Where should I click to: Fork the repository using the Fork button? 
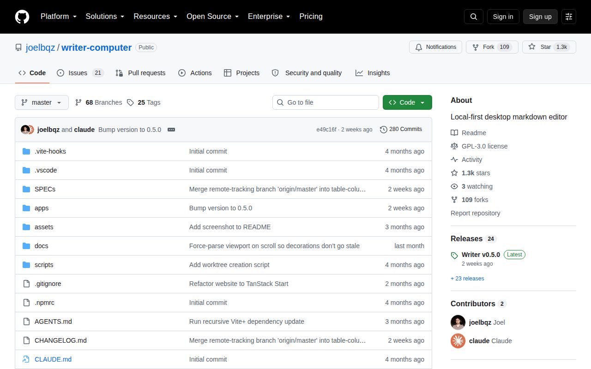coord(492,47)
